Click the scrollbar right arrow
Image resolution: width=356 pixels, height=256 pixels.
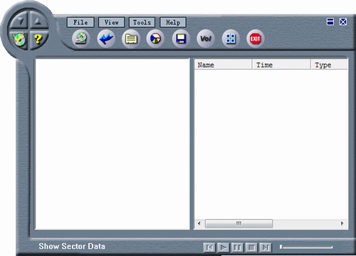342,223
